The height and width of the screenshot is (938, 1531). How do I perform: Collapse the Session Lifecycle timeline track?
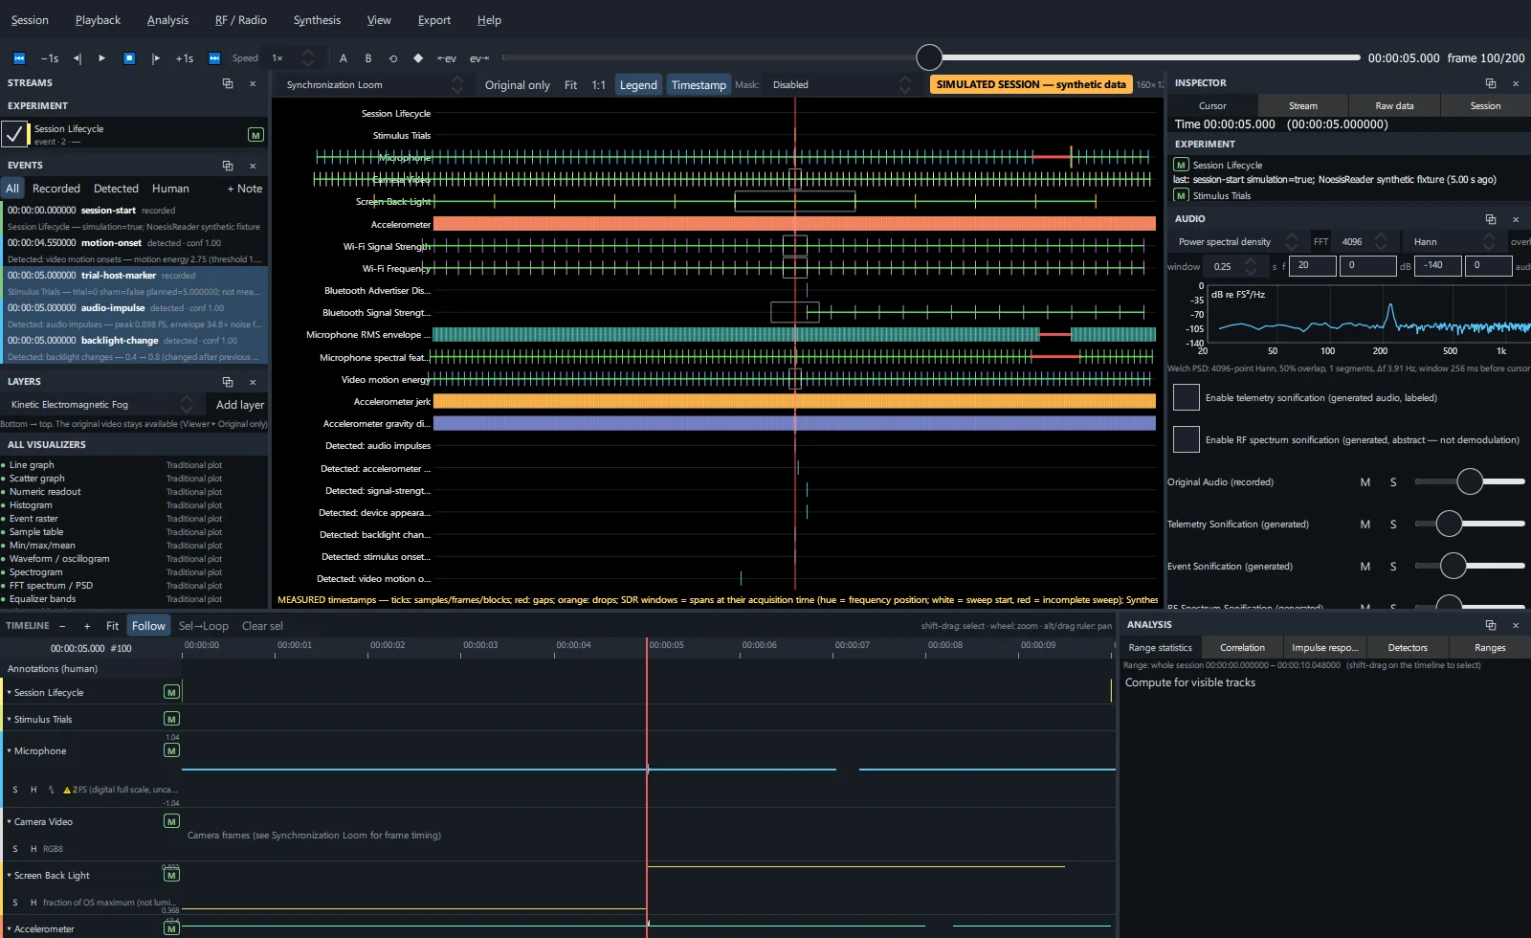point(10,693)
